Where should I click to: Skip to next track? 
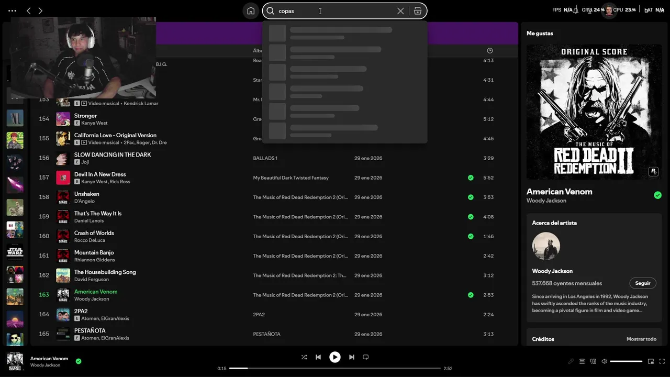[352, 357]
